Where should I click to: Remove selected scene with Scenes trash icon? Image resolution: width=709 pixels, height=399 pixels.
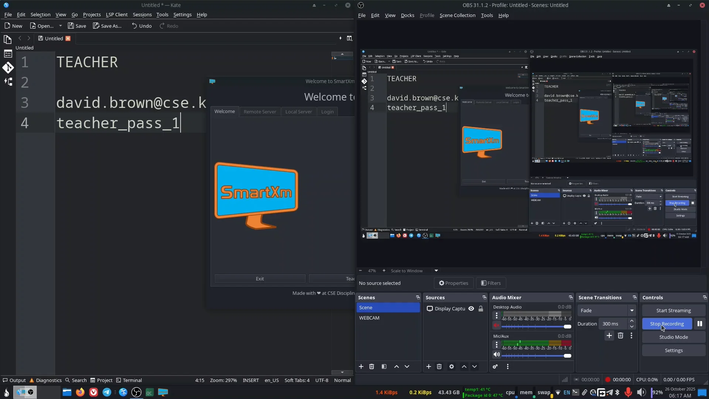pos(372,366)
